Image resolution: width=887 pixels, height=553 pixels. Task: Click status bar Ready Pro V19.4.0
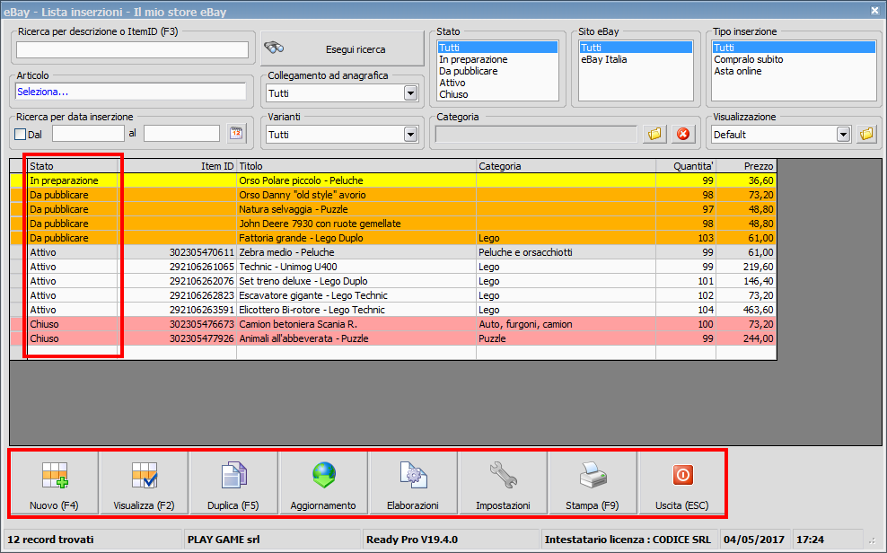pyautogui.click(x=412, y=540)
